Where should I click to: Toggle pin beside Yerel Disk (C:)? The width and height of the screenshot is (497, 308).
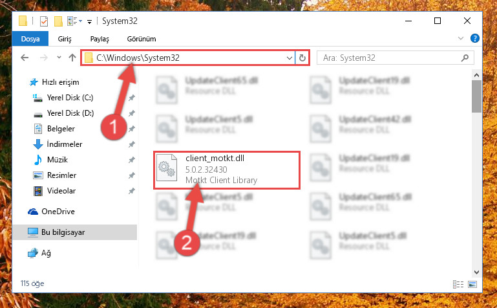tap(132, 98)
